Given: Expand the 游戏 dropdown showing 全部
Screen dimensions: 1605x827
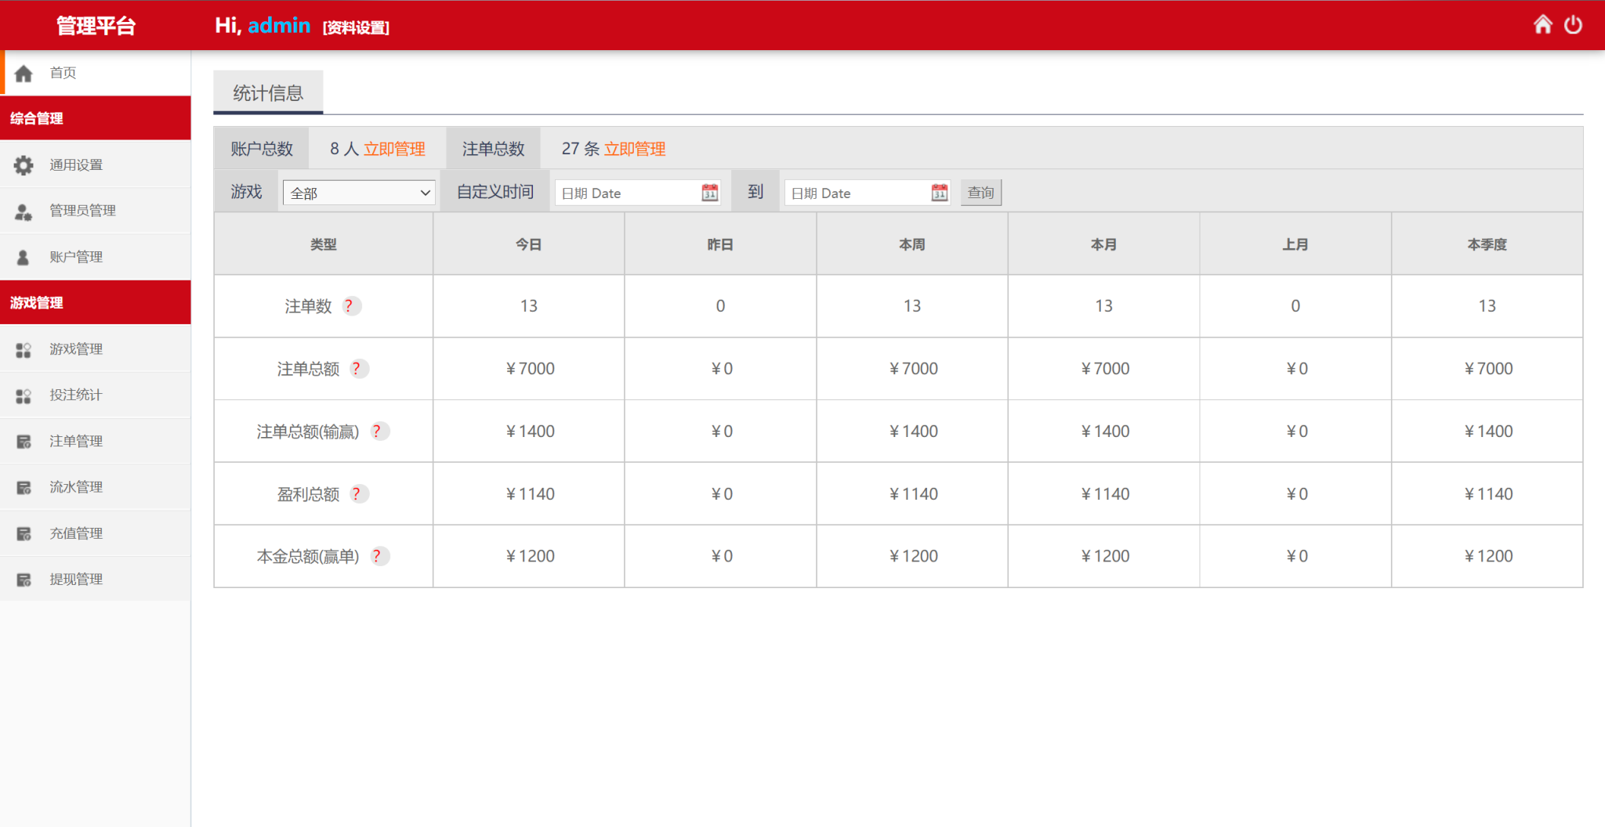Looking at the screenshot, I should pos(359,193).
